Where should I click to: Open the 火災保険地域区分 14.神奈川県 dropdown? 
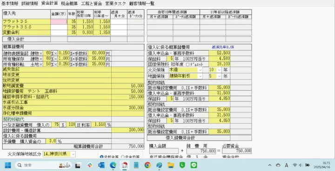coord(73,154)
